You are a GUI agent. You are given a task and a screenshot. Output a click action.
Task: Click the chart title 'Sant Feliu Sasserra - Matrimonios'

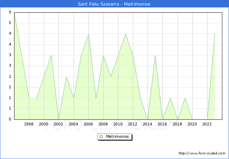click(114, 4)
